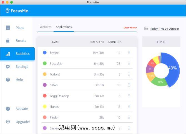The height and width of the screenshot is (134, 186).
Task: Open the Help question mark icon
Action: [8, 79]
